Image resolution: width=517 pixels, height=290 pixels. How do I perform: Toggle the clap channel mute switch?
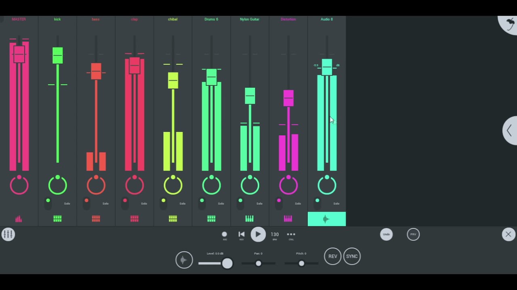[x=125, y=203]
